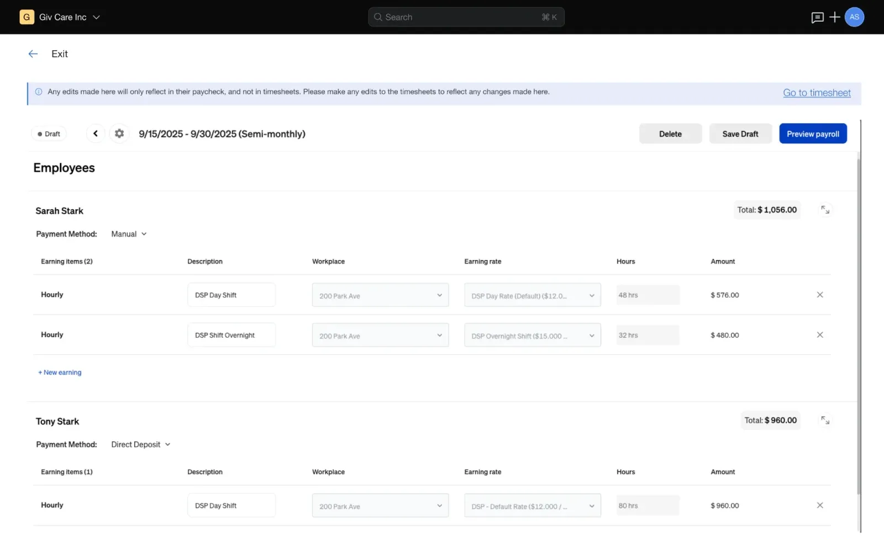Click the Exit label
Viewport: 884px width, 558px height.
pyautogui.click(x=60, y=54)
